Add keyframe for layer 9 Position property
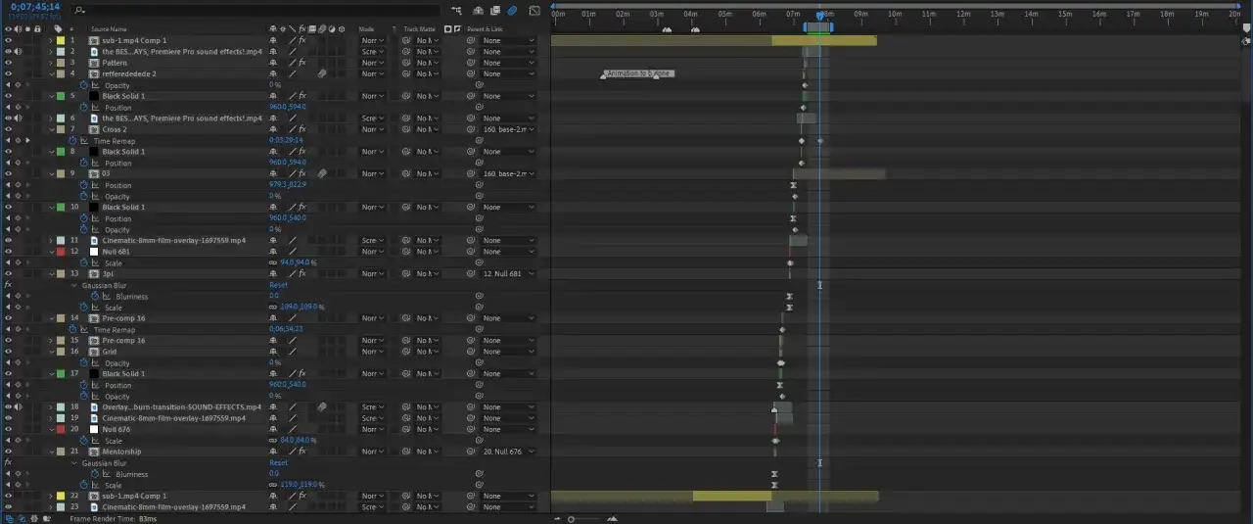Image resolution: width=1253 pixels, height=524 pixels. pyautogui.click(x=18, y=185)
